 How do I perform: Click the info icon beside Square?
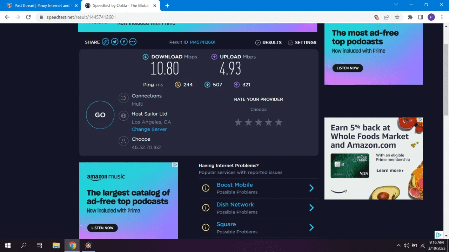click(x=206, y=228)
